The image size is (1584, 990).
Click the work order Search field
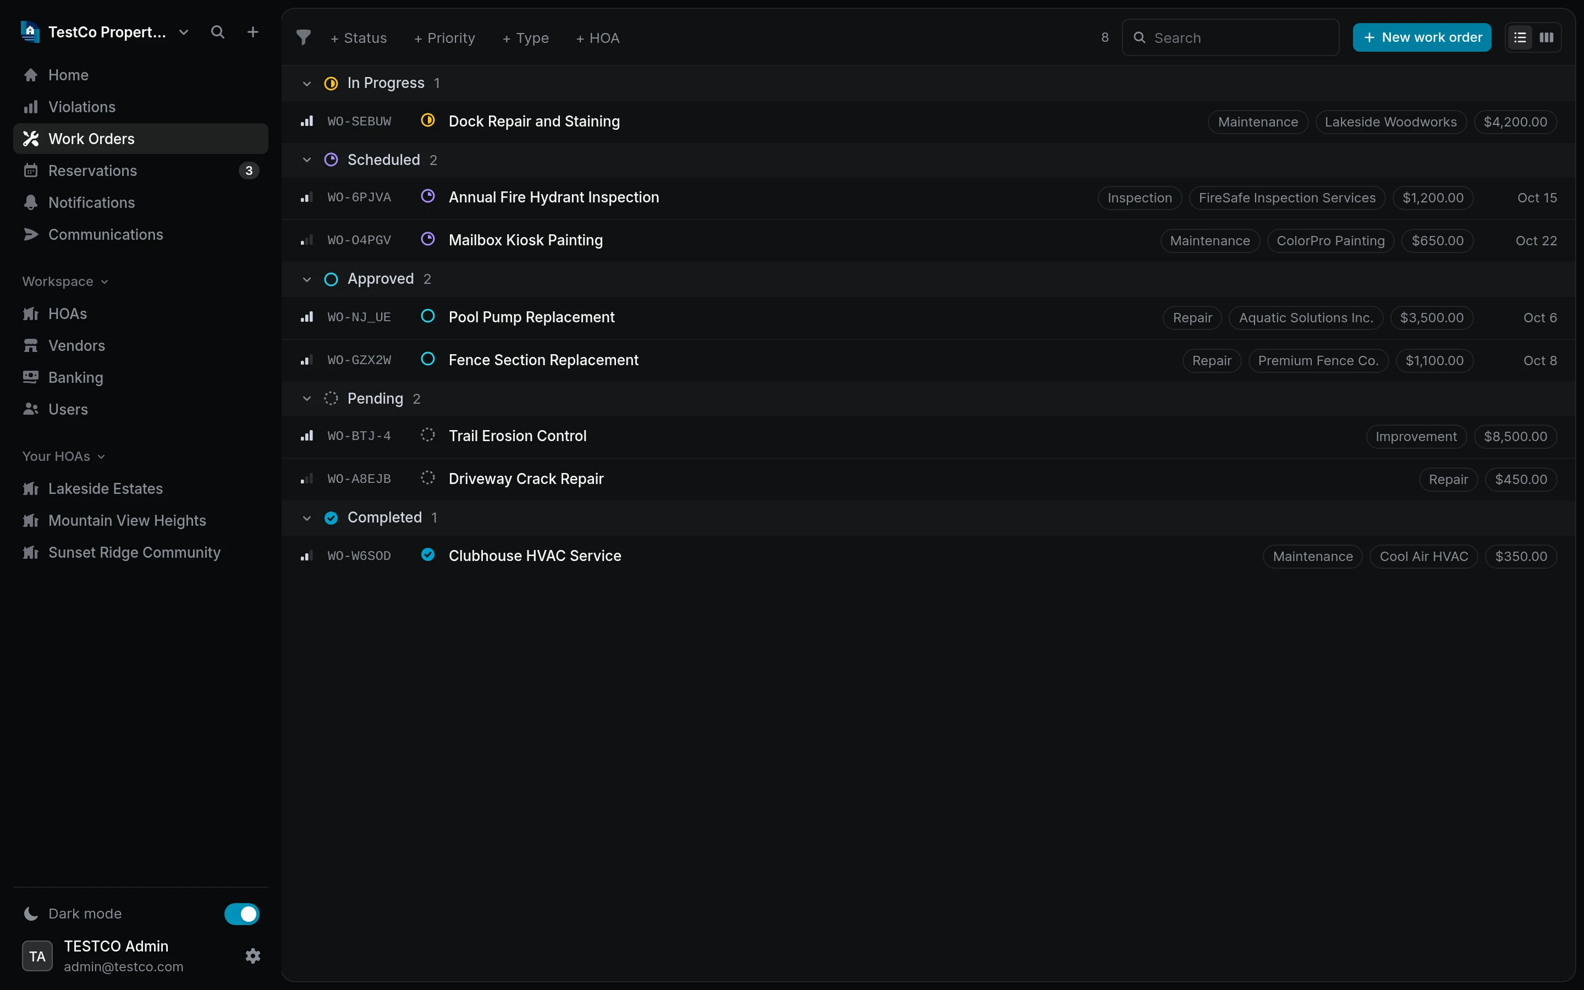click(x=1230, y=37)
